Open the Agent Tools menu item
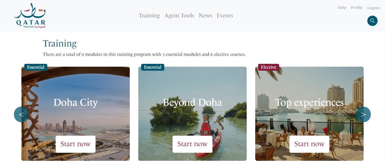Viewport: 385px width, 161px height. coord(179,16)
